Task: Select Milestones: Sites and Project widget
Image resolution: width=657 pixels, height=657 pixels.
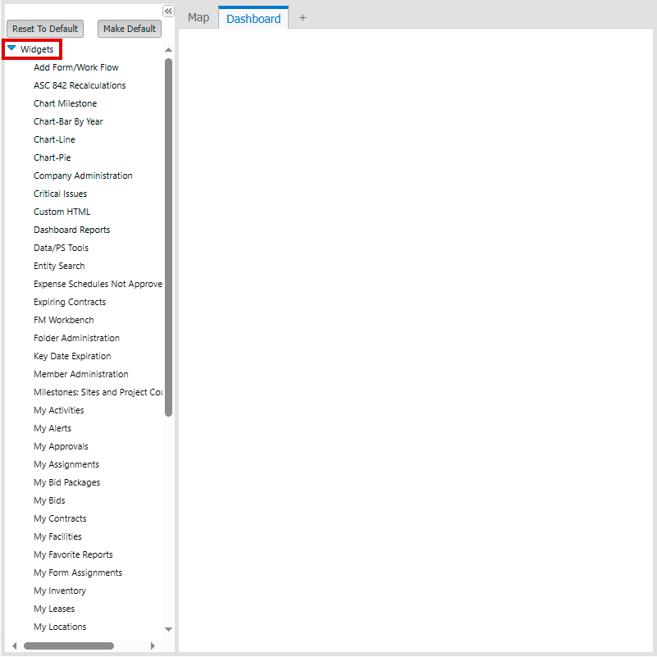Action: [x=98, y=392]
